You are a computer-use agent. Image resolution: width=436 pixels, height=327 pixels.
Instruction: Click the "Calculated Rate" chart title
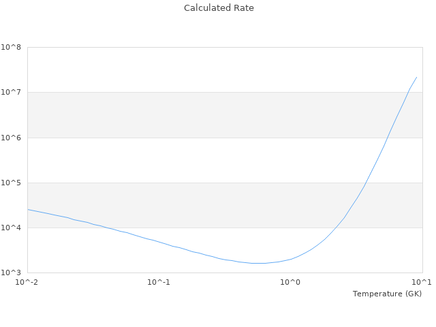218,8
